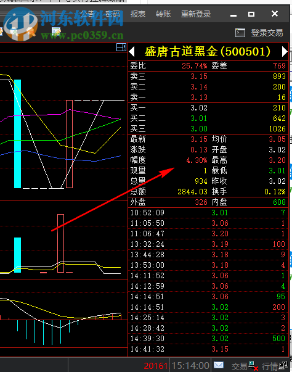Minimize the trading window
The image size is (292, 372).
coord(233,14)
